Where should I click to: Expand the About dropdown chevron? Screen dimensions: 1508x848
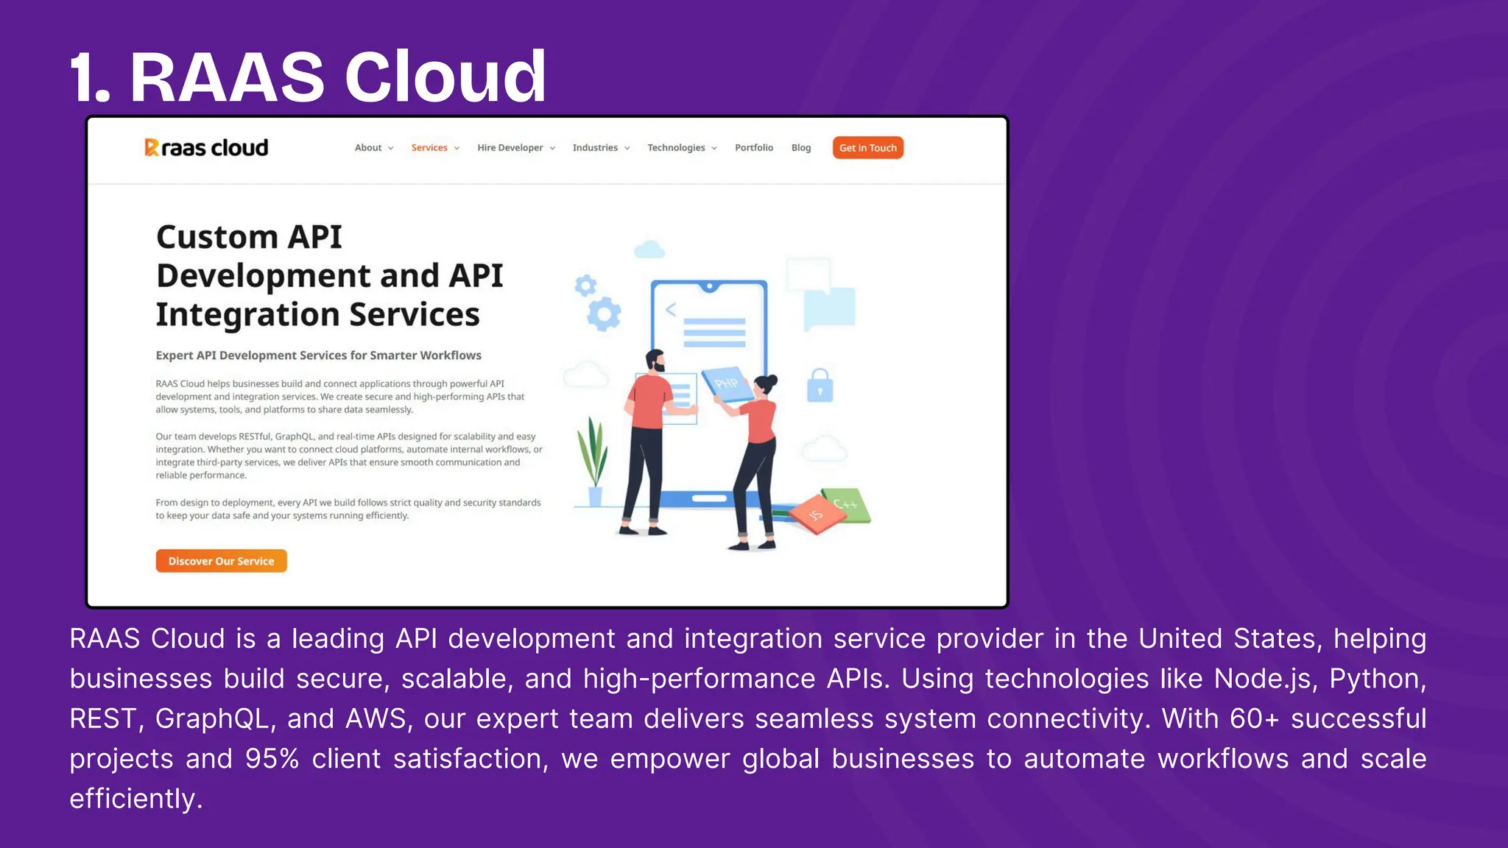(x=391, y=148)
